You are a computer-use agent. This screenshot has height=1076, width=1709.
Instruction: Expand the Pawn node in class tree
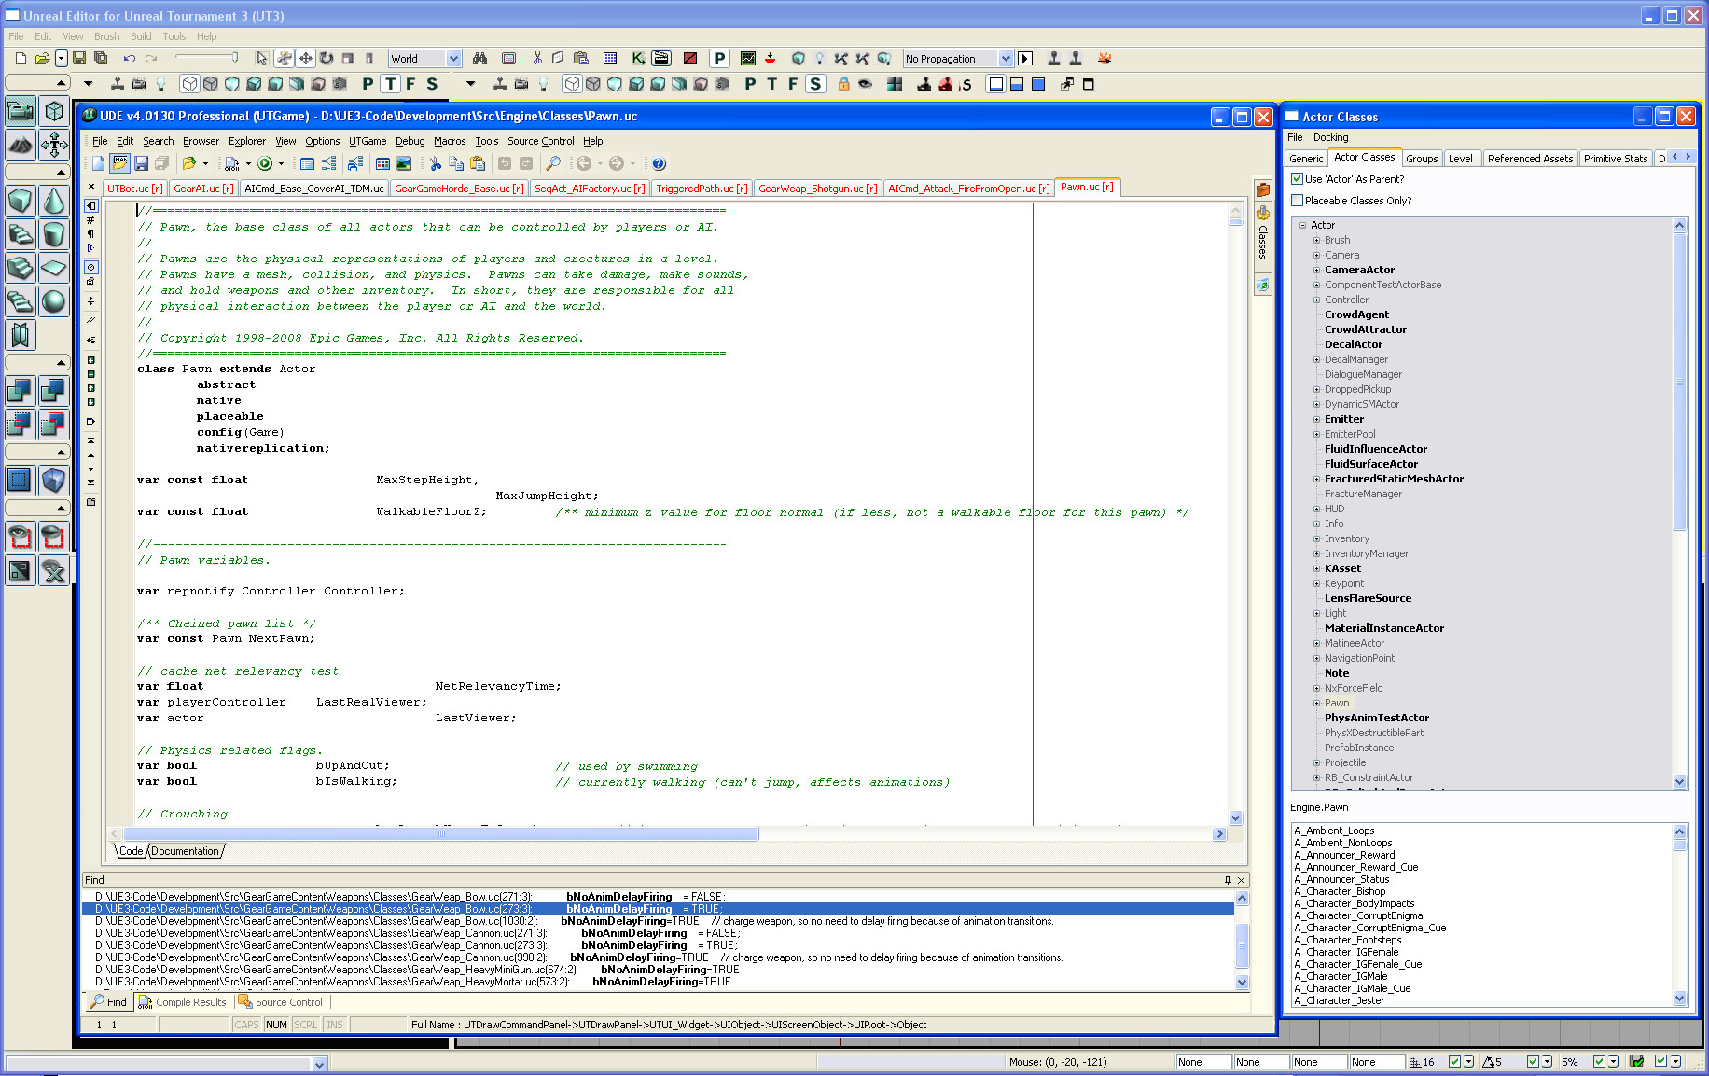pos(1317,703)
